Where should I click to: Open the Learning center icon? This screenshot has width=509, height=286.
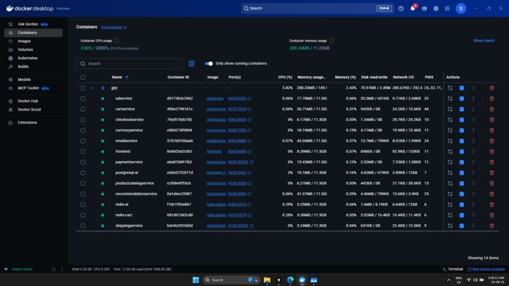(x=424, y=9)
